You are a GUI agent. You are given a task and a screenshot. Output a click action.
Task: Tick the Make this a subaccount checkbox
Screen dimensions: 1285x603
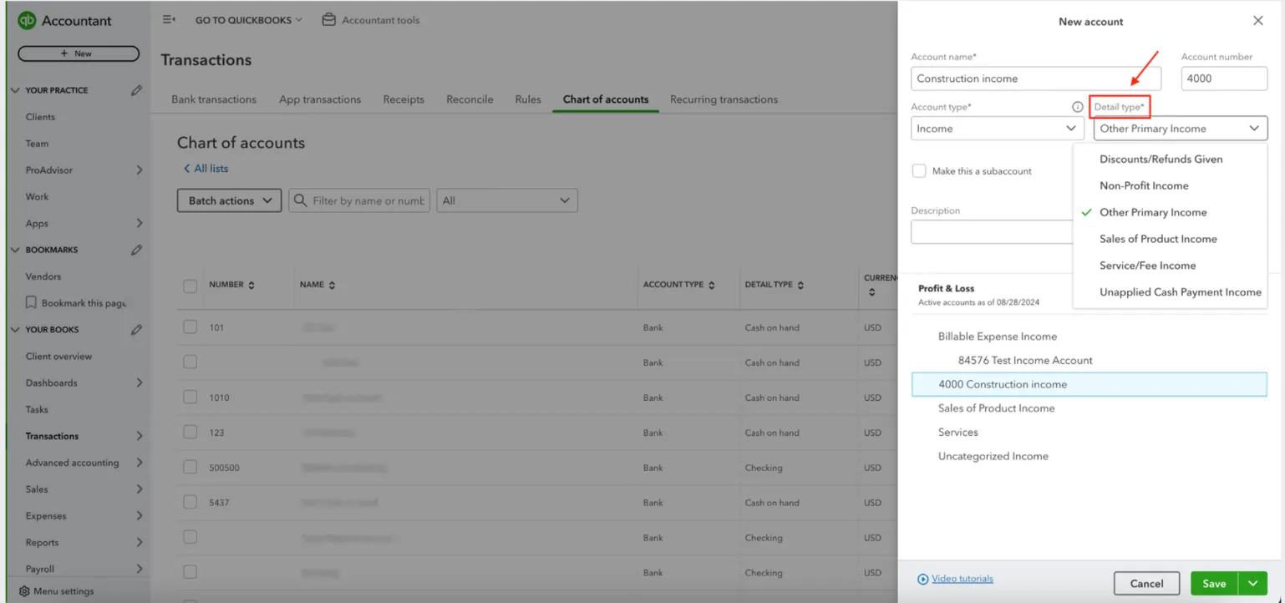919,170
